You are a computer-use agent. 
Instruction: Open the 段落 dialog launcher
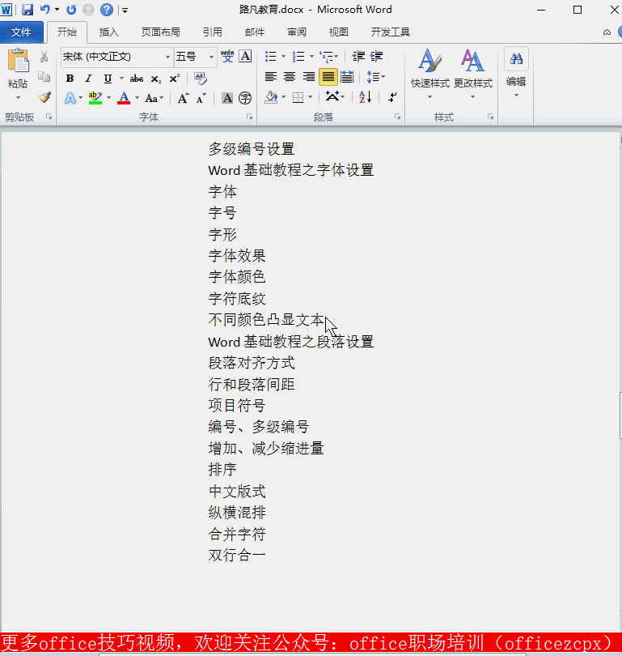[397, 117]
